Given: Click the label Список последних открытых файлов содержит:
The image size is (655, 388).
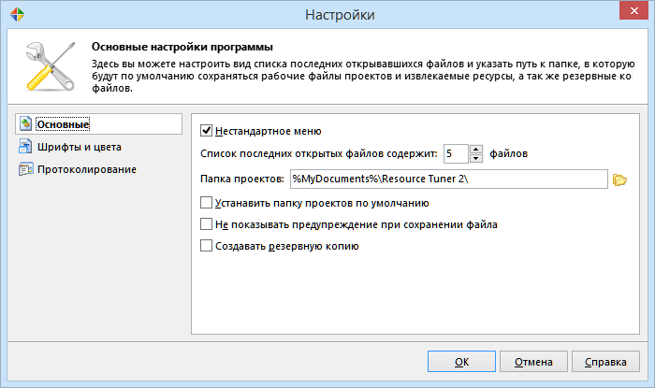Looking at the screenshot, I should point(319,154).
